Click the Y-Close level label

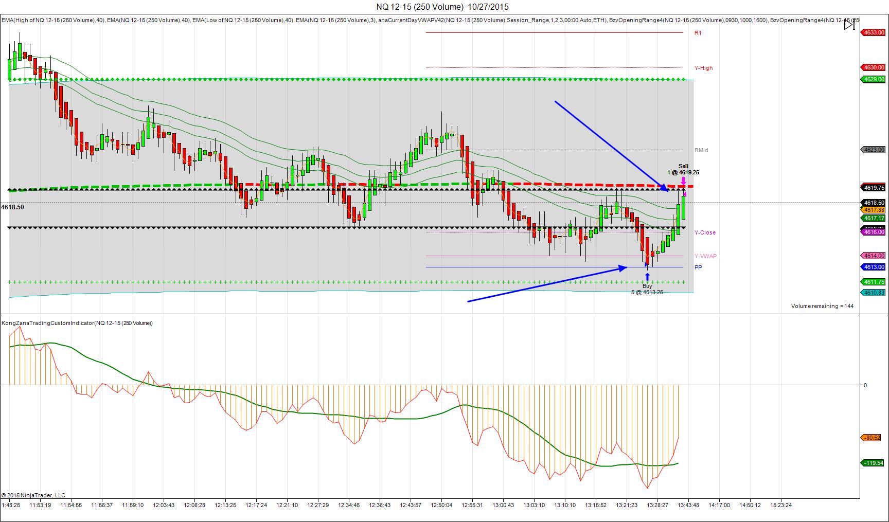(x=705, y=232)
